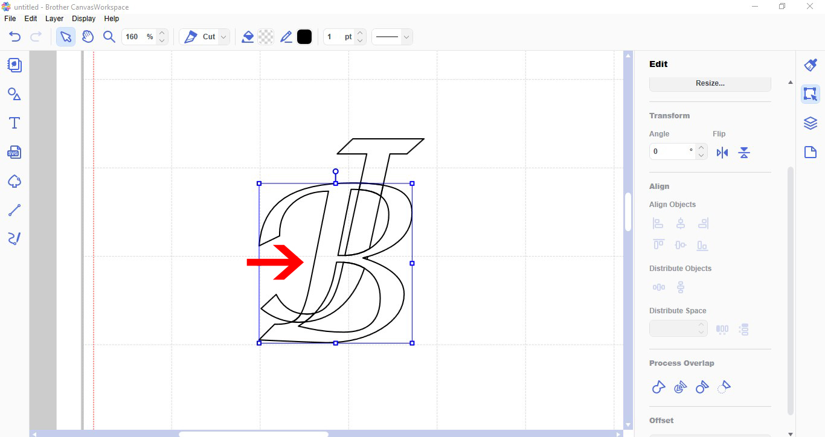Image resolution: width=825 pixels, height=437 pixels.
Task: Click the Angle input field
Action: click(672, 152)
